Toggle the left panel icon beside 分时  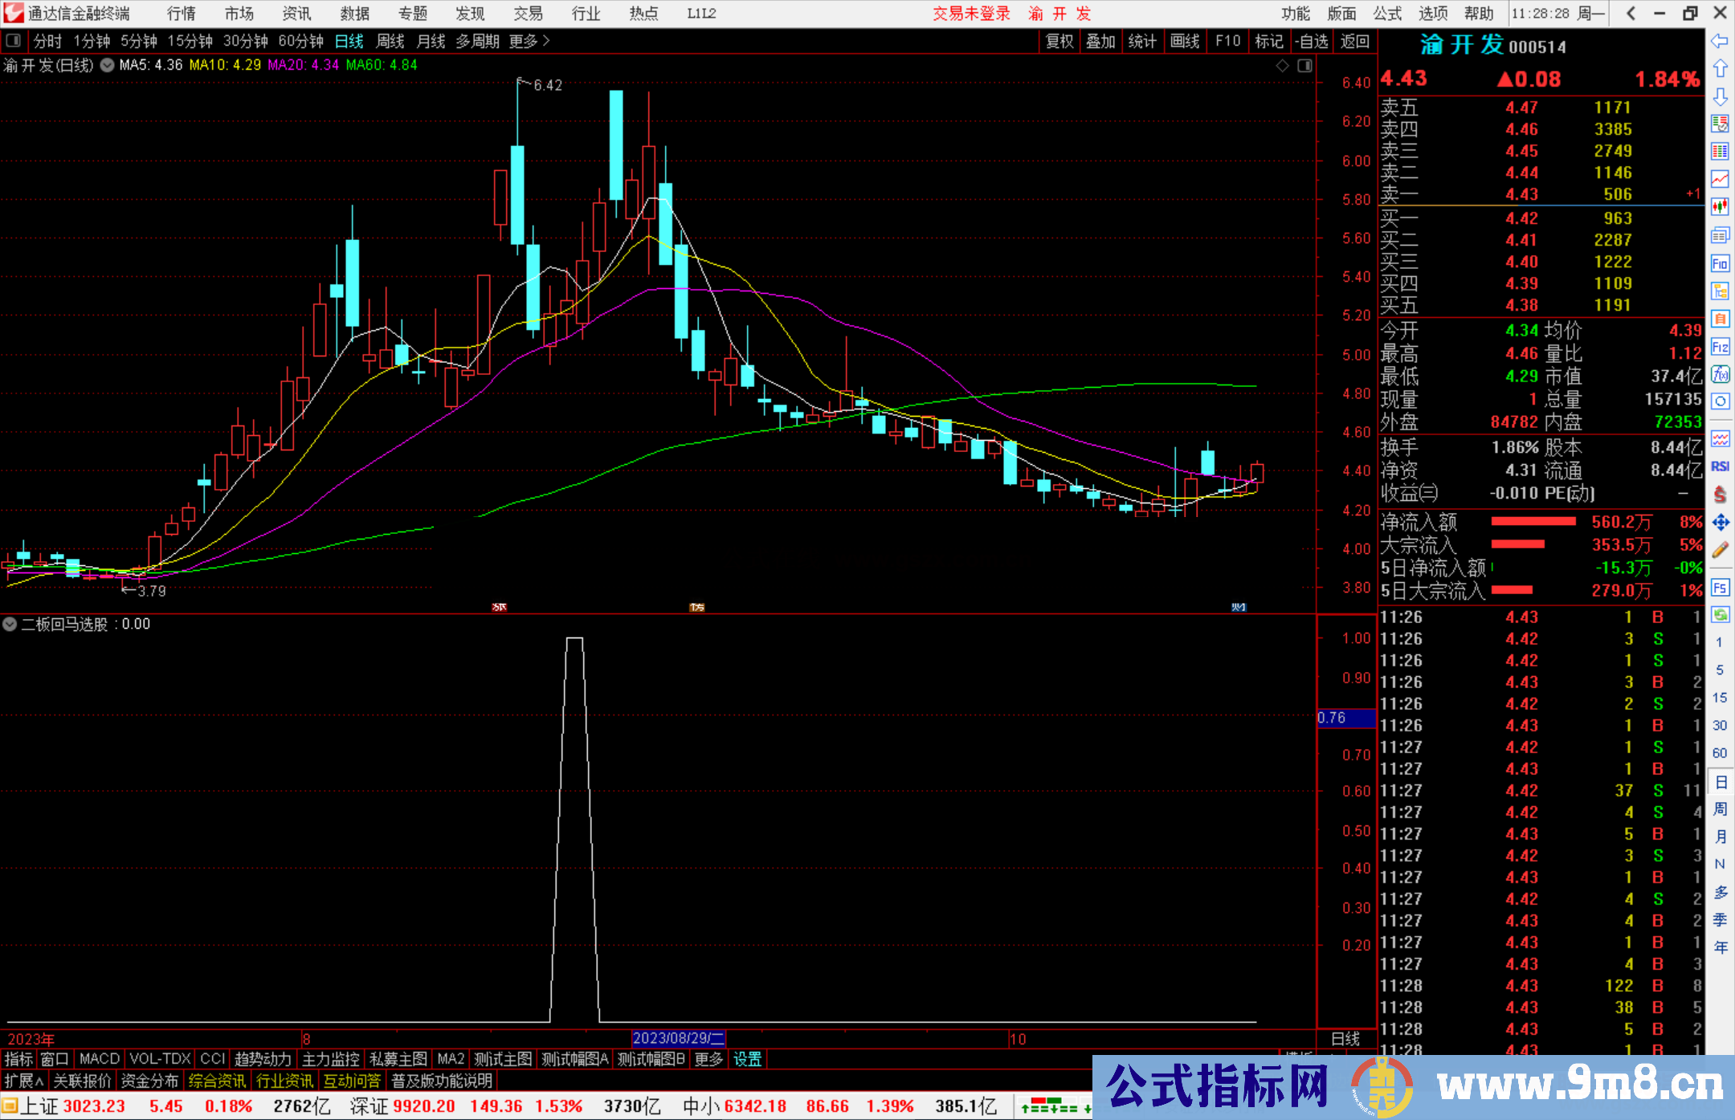(14, 41)
